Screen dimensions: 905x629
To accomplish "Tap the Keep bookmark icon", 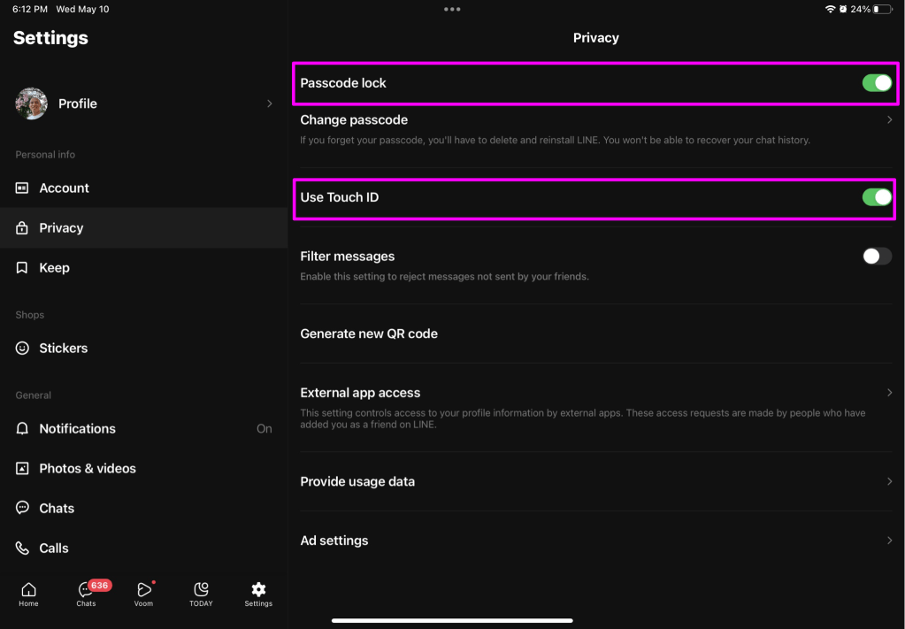I will [x=22, y=267].
